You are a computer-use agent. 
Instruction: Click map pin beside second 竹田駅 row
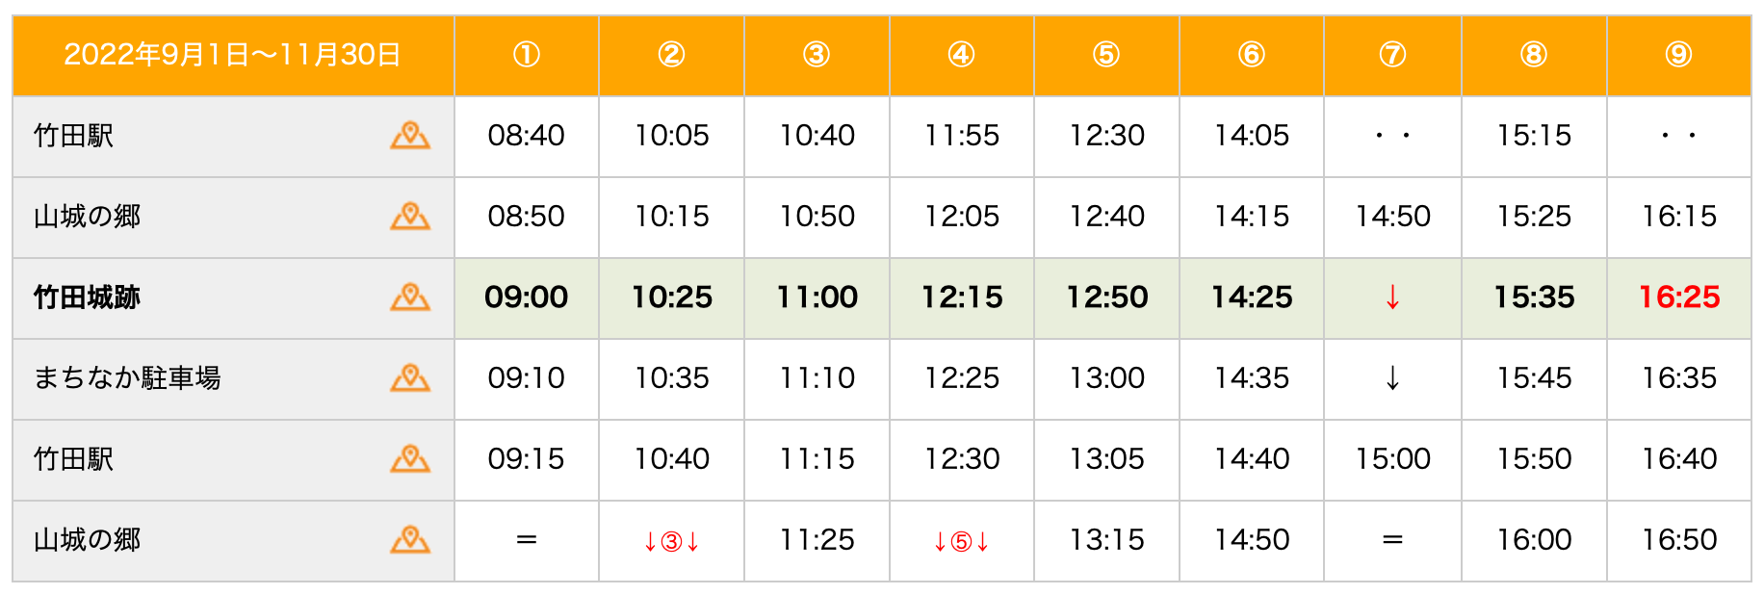[410, 459]
